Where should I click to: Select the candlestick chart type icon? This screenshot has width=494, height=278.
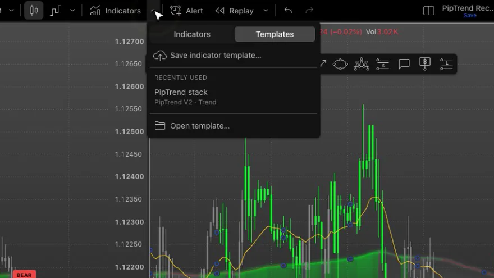(x=34, y=11)
